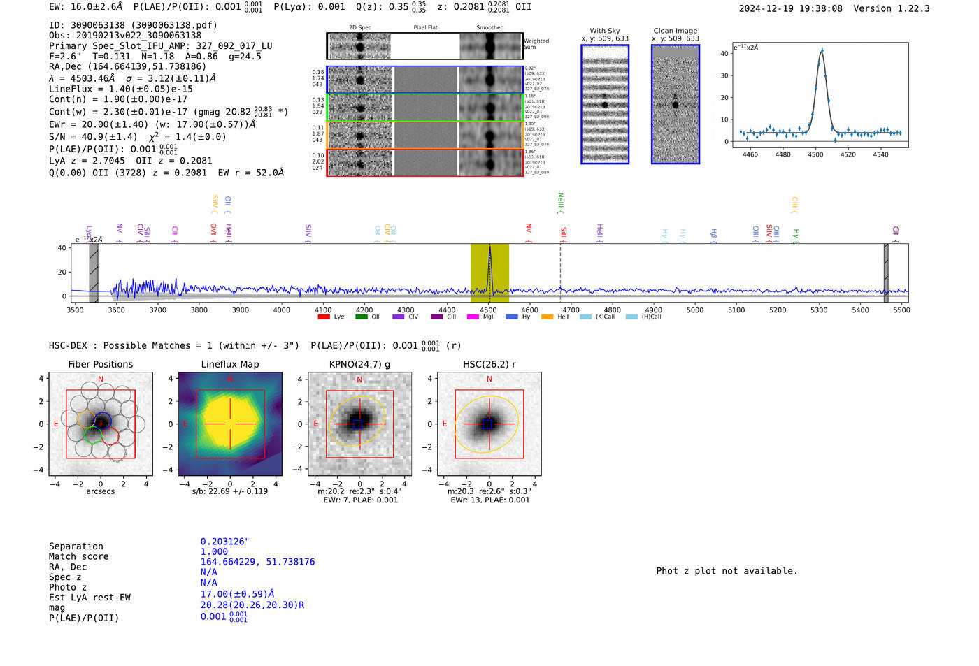
Task: Select the red-bordered 2D fiber spectrum row
Action: 424,163
